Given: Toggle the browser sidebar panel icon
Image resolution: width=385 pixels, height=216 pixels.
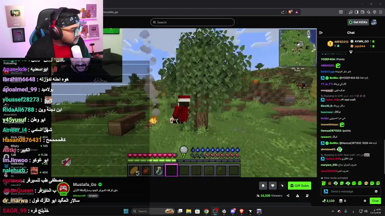Looking at the screenshot, I should click(356, 12).
